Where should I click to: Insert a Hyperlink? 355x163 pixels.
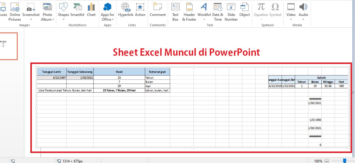[x=126, y=10]
